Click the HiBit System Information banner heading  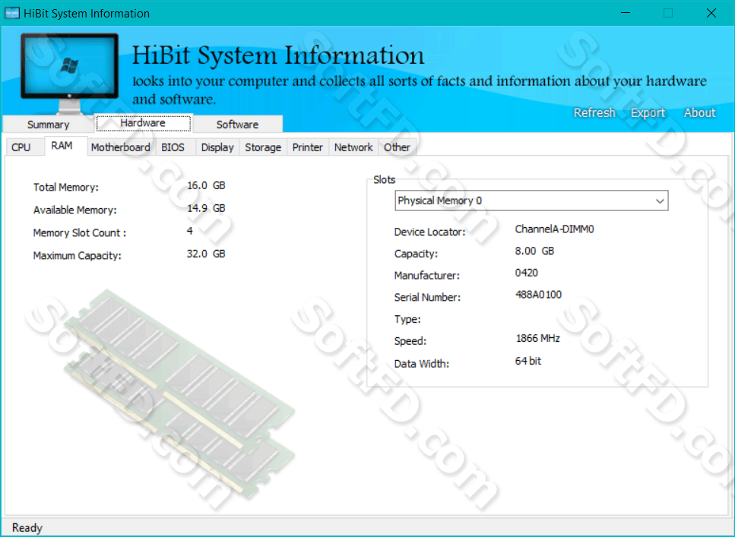click(278, 55)
